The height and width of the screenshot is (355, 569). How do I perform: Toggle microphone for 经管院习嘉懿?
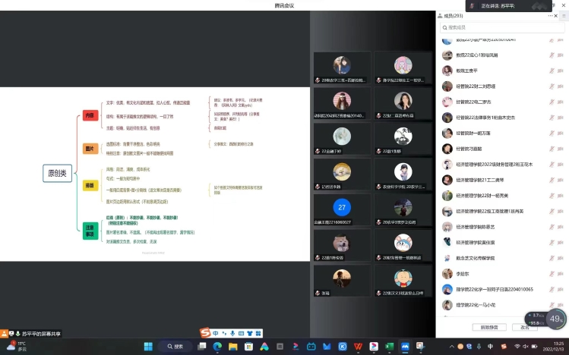[x=552, y=149]
